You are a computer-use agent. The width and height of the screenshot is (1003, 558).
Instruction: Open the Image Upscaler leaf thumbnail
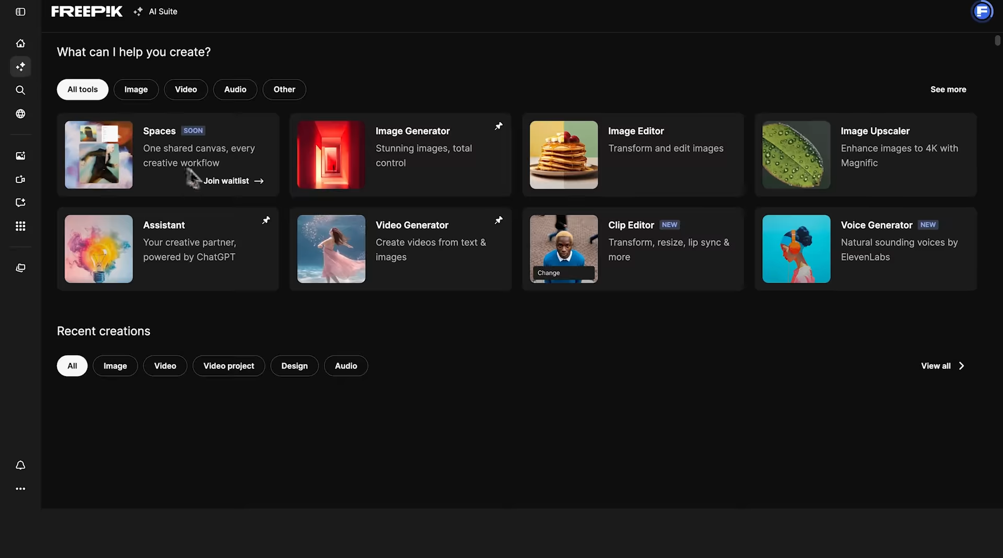coord(796,155)
